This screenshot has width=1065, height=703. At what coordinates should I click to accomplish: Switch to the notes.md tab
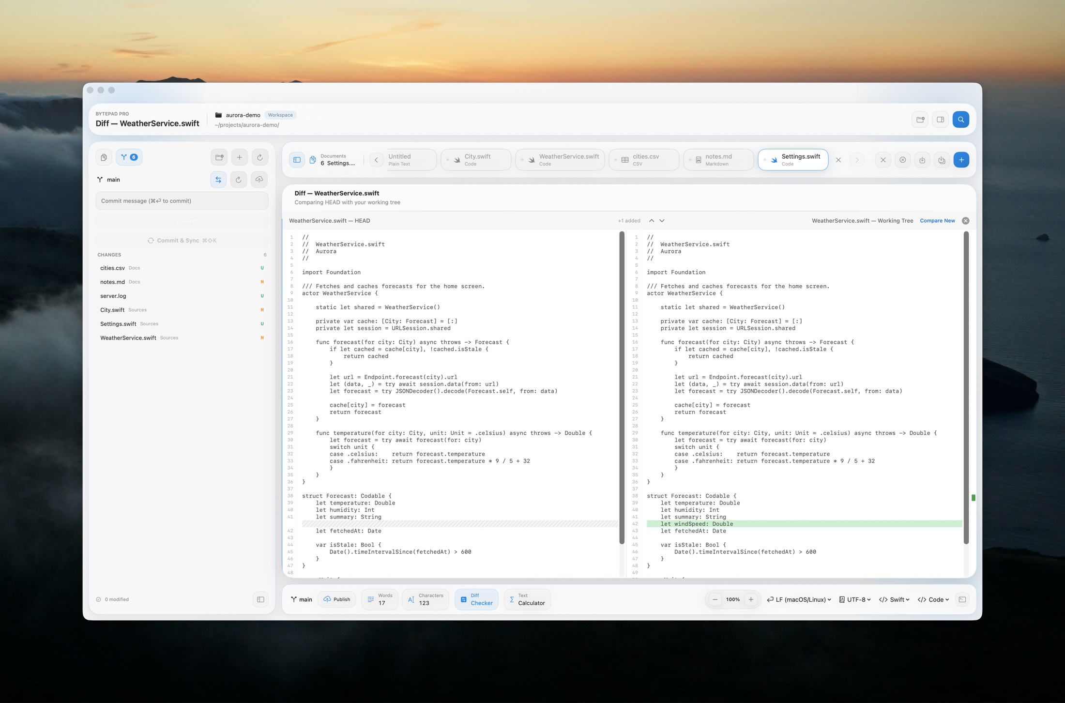(718, 160)
